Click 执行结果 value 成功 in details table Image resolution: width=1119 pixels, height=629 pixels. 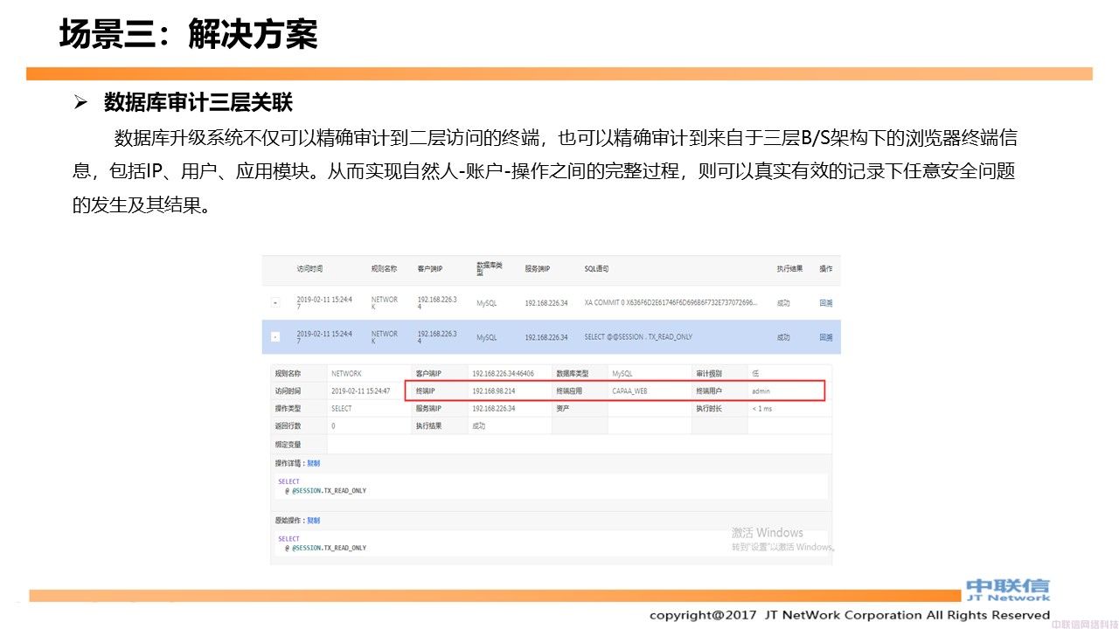478,426
